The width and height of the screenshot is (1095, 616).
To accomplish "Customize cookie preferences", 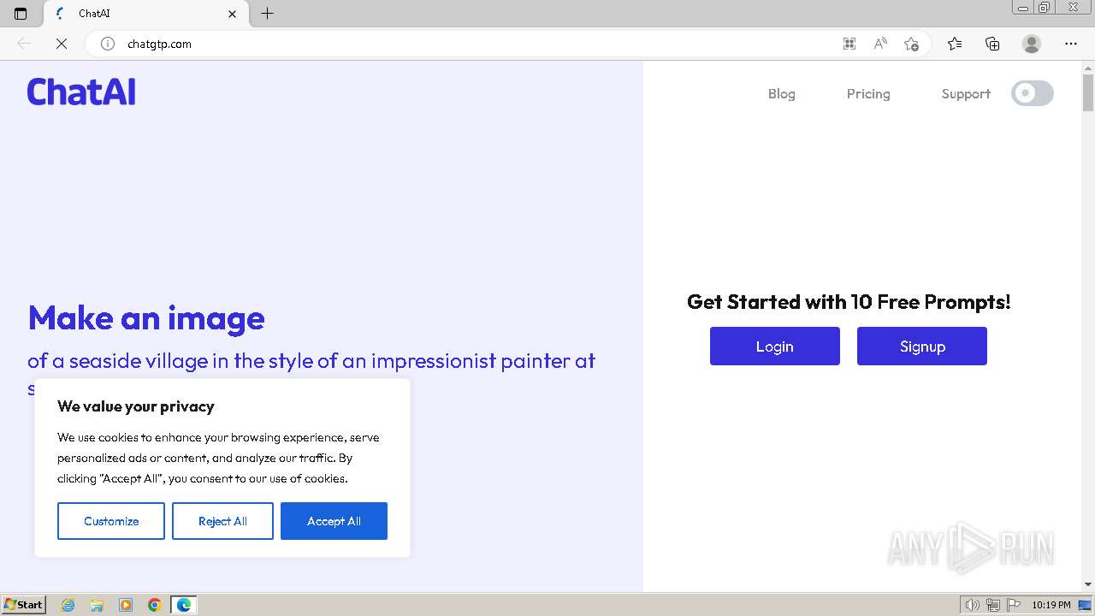I will click(111, 521).
